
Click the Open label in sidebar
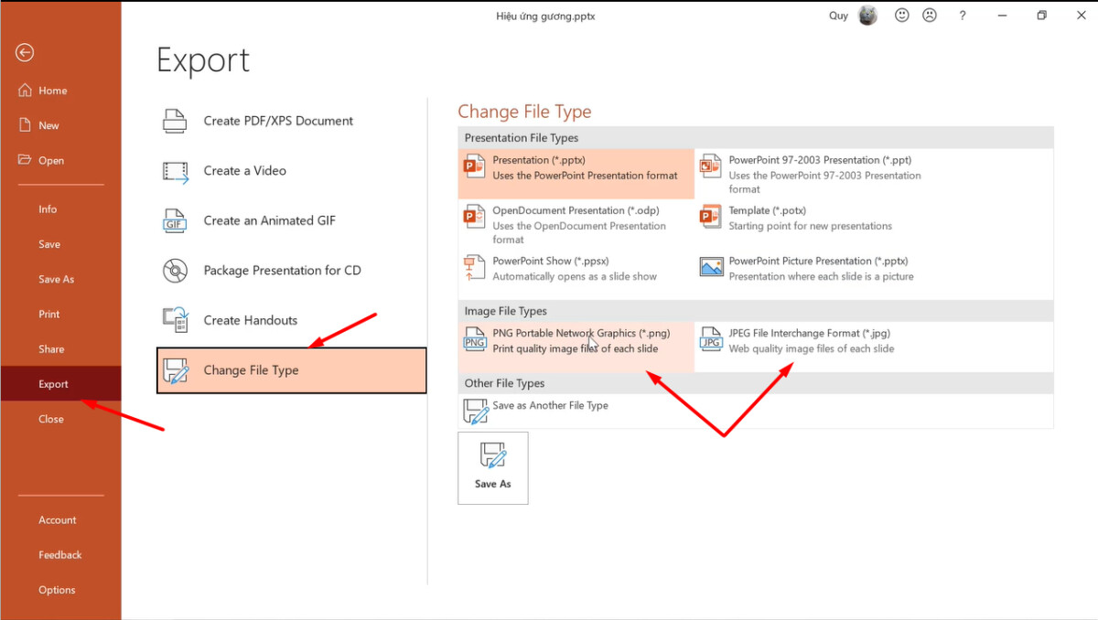(51, 160)
